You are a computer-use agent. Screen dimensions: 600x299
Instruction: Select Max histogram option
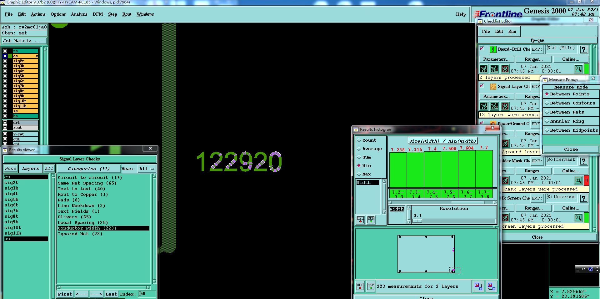(x=364, y=174)
